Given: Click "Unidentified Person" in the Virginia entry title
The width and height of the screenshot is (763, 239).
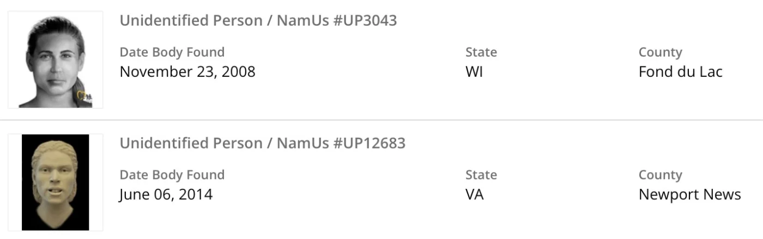Looking at the screenshot, I should click(191, 143).
